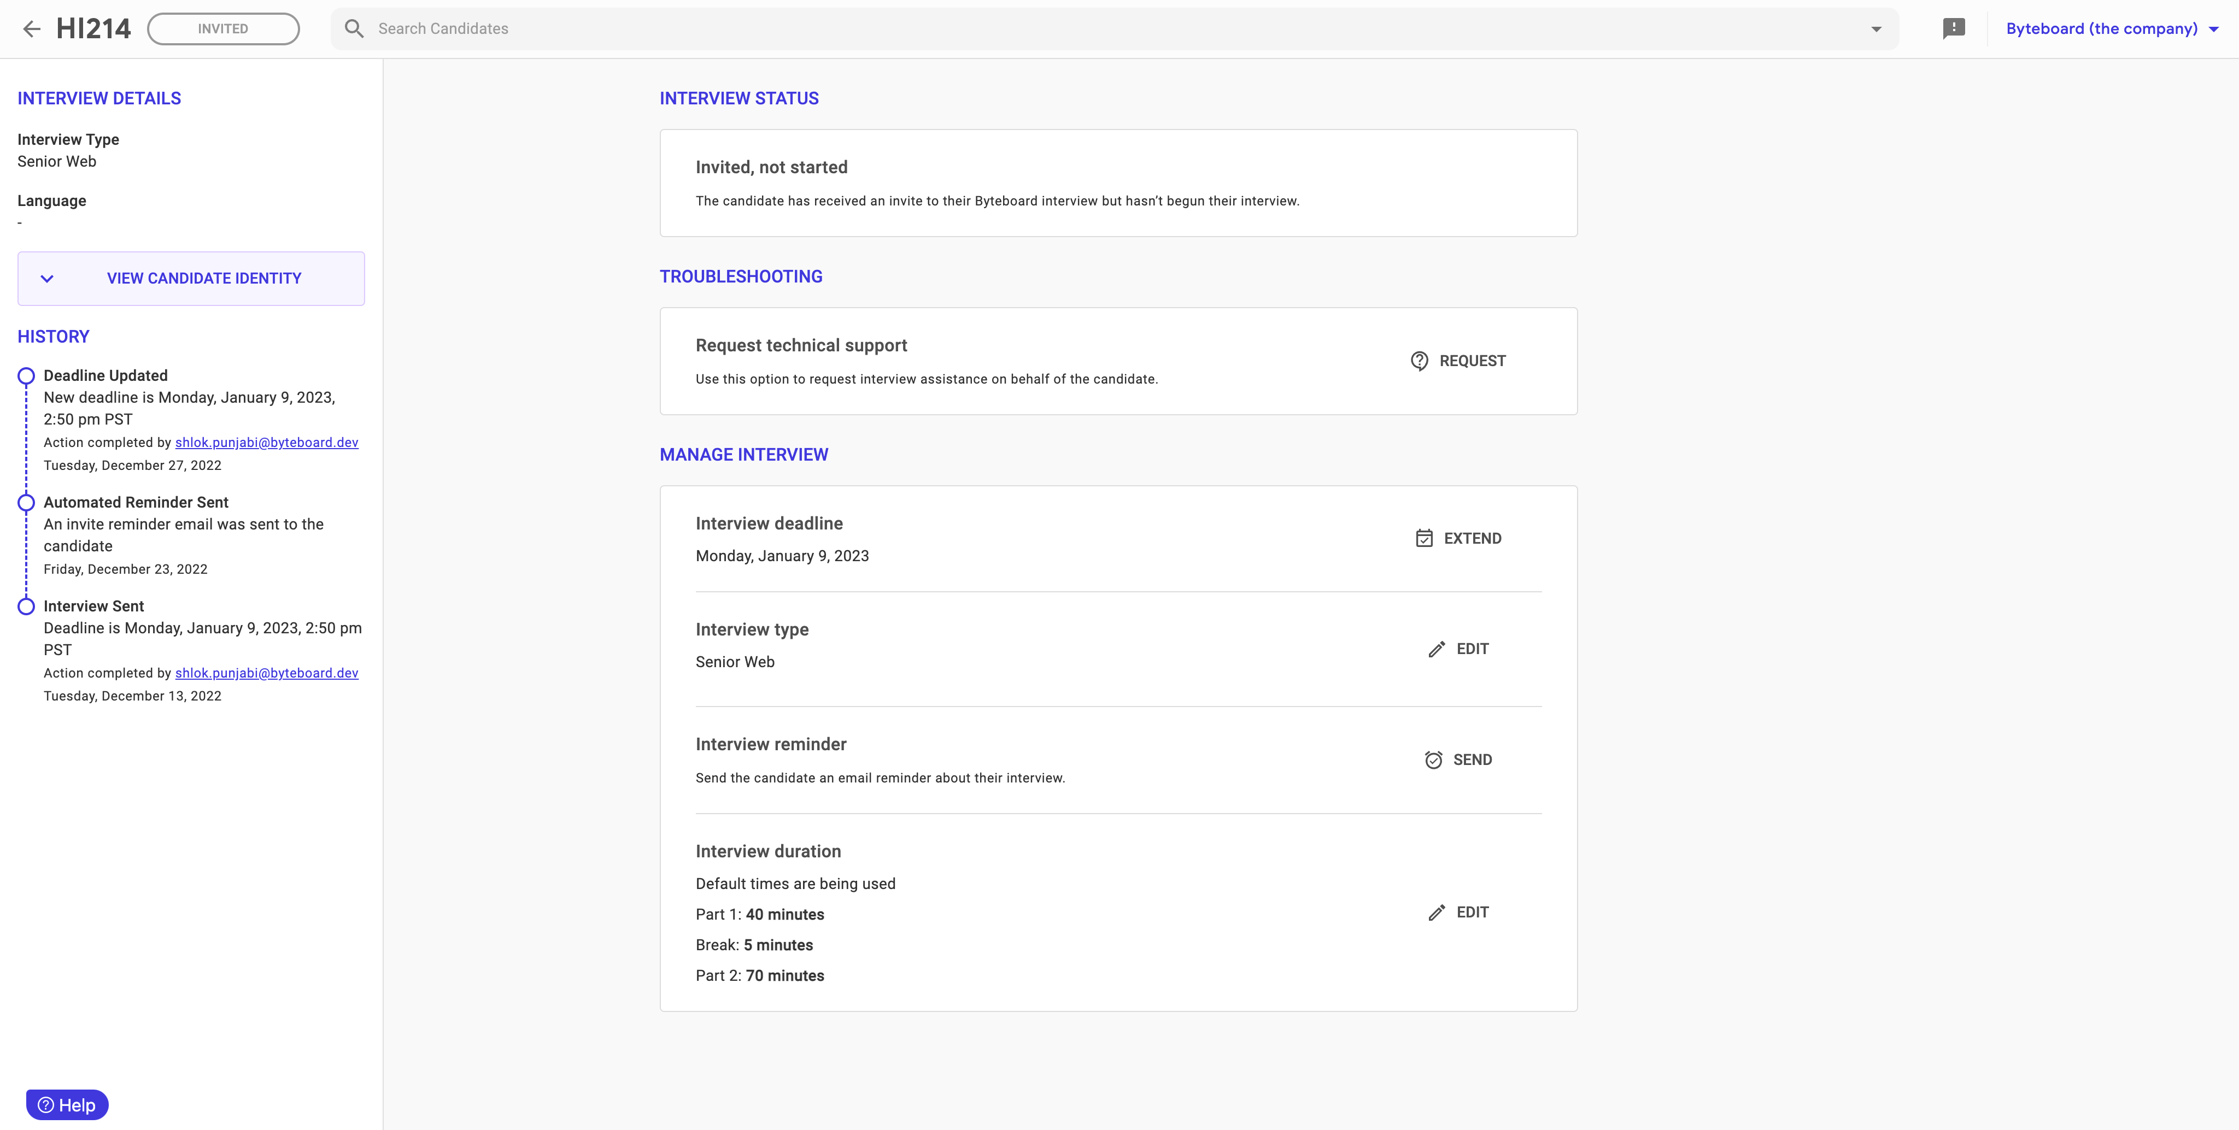Open the search candidates dropdown arrow
2239x1130 pixels.
(1875, 28)
